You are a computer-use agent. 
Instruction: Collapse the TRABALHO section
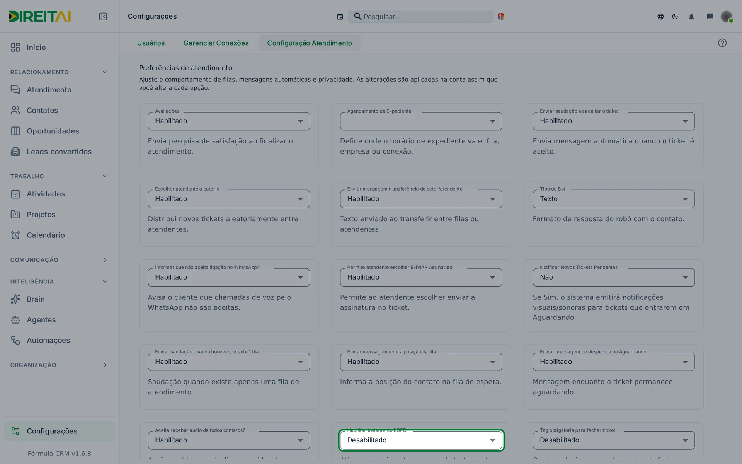[59, 176]
